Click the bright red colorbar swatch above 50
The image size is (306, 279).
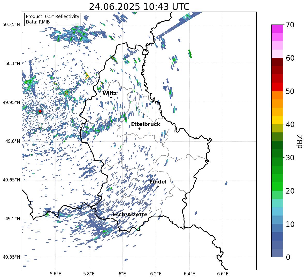click(x=277, y=87)
